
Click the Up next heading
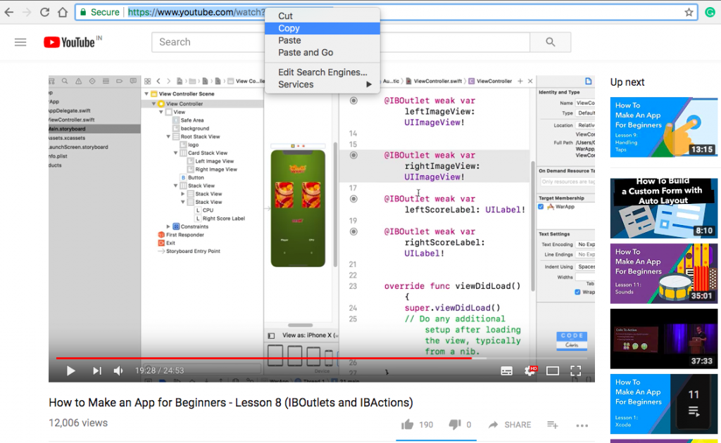click(627, 82)
